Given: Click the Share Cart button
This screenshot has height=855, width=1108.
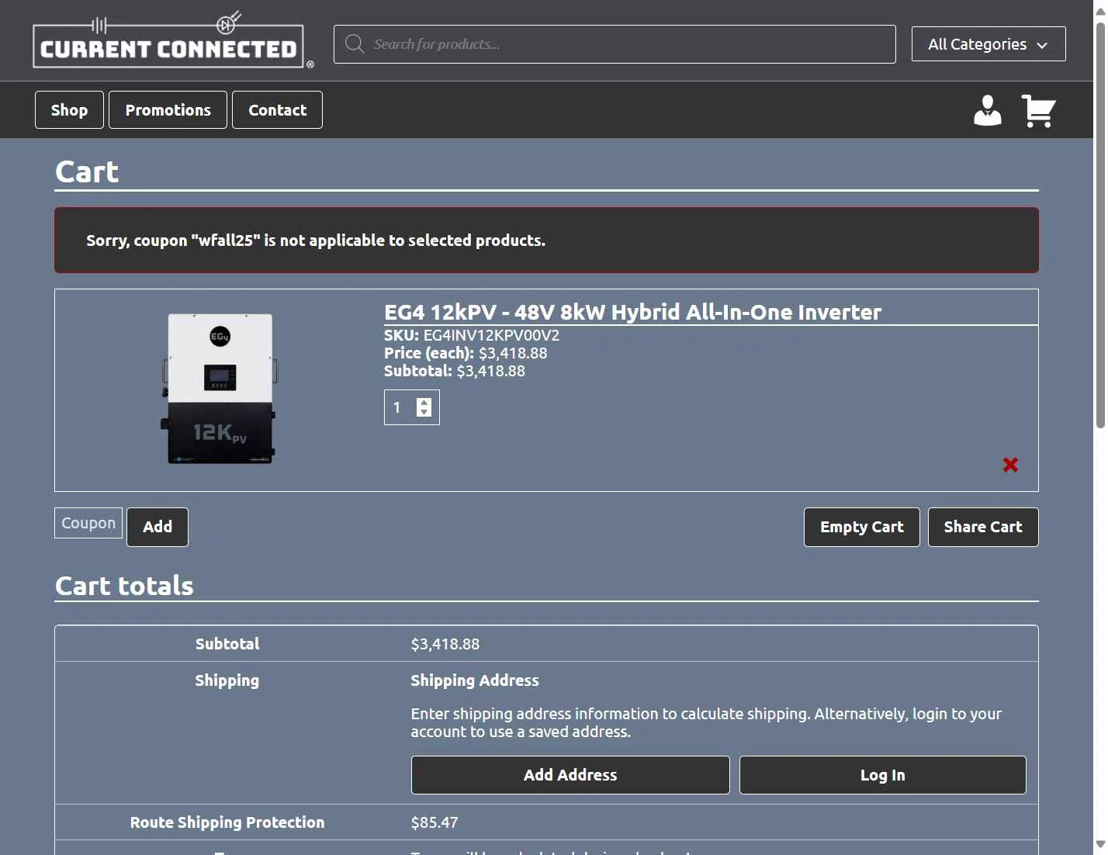Looking at the screenshot, I should (983, 527).
